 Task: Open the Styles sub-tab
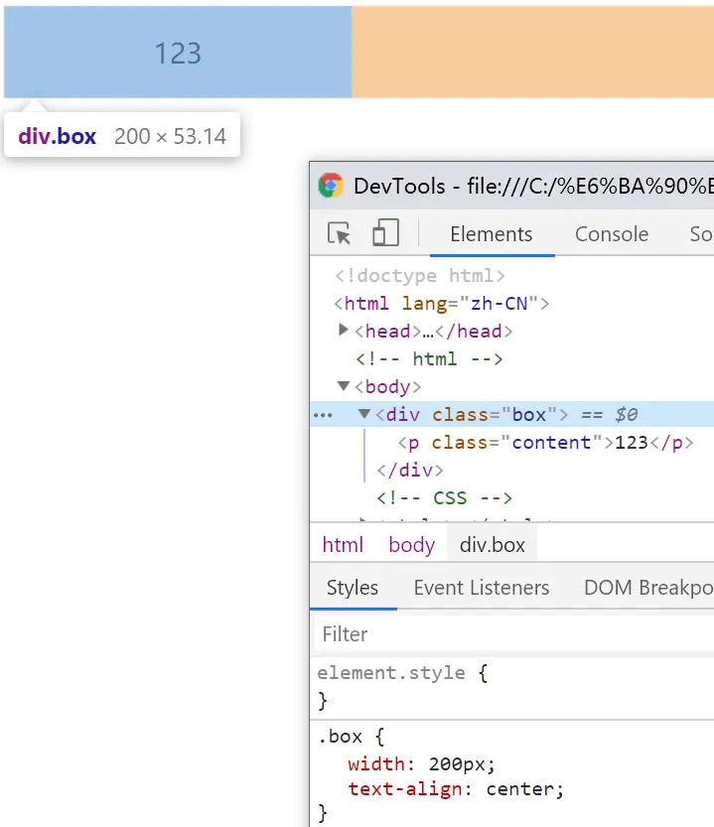pyautogui.click(x=353, y=588)
